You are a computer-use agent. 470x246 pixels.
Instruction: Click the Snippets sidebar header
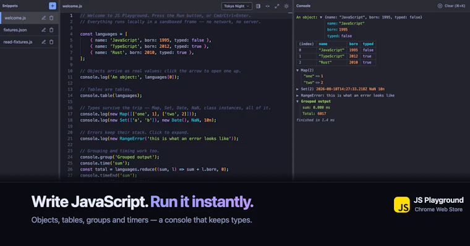pyautogui.click(x=10, y=6)
